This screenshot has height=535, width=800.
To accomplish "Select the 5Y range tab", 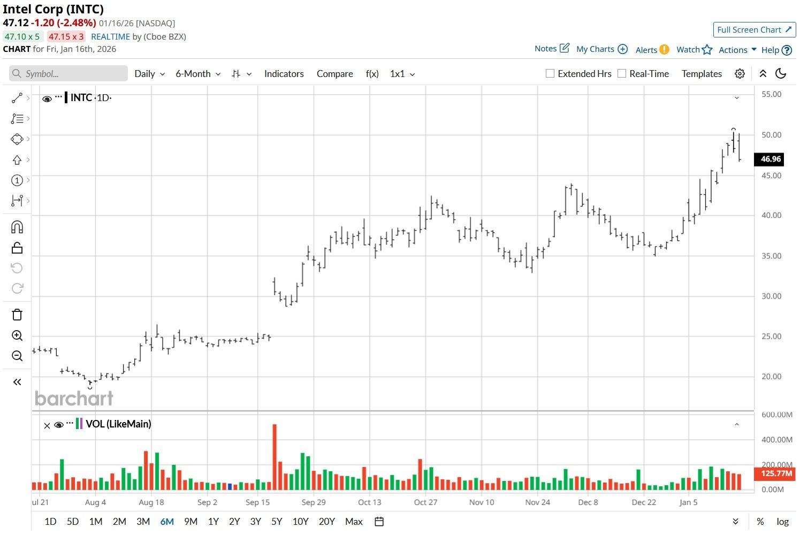I will click(x=277, y=522).
